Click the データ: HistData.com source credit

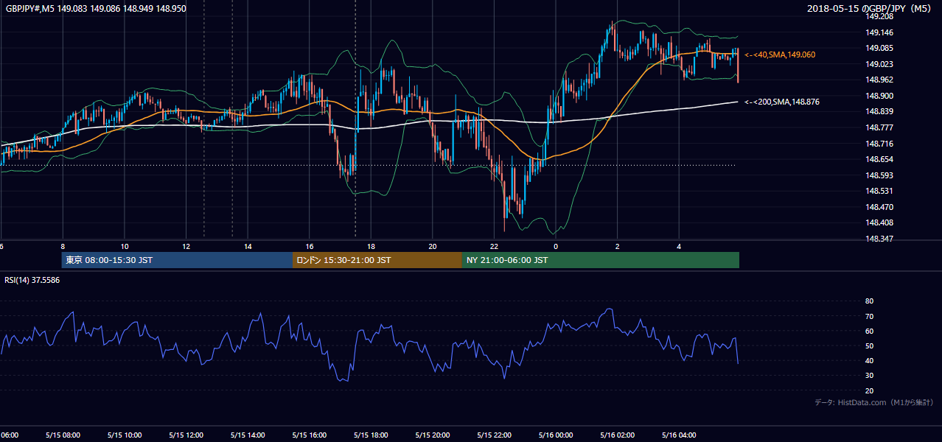(873, 402)
